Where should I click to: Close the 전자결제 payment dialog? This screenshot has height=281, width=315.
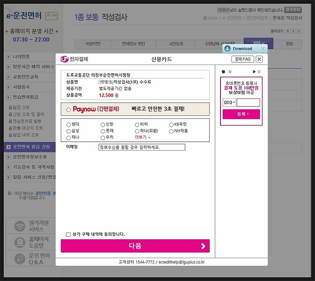259,59
